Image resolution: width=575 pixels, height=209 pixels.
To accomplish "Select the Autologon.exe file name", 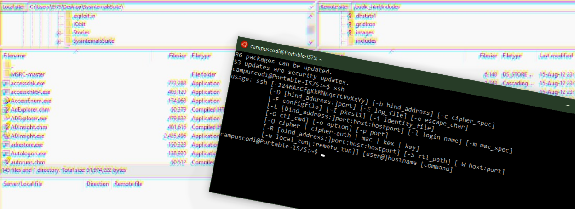I will 29,153.
